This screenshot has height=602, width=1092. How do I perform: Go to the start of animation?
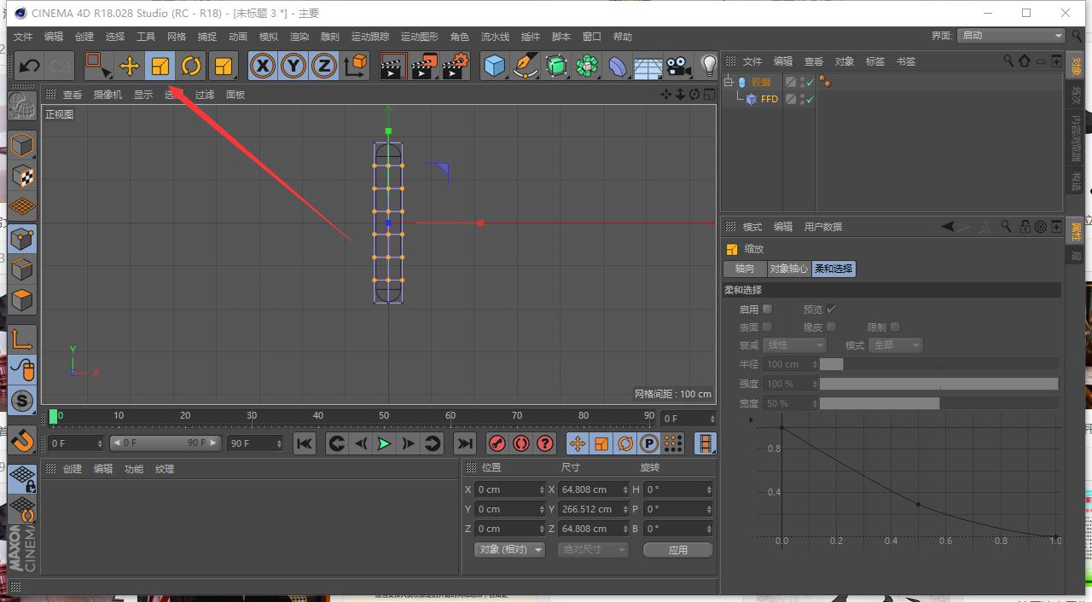point(305,443)
